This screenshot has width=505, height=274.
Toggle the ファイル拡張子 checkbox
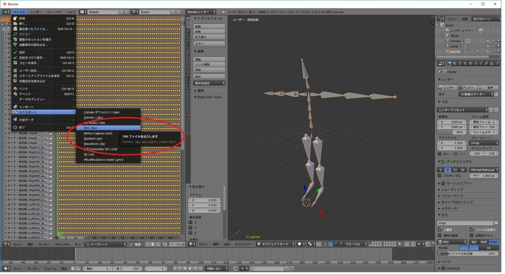pyautogui.click(x=471, y=230)
